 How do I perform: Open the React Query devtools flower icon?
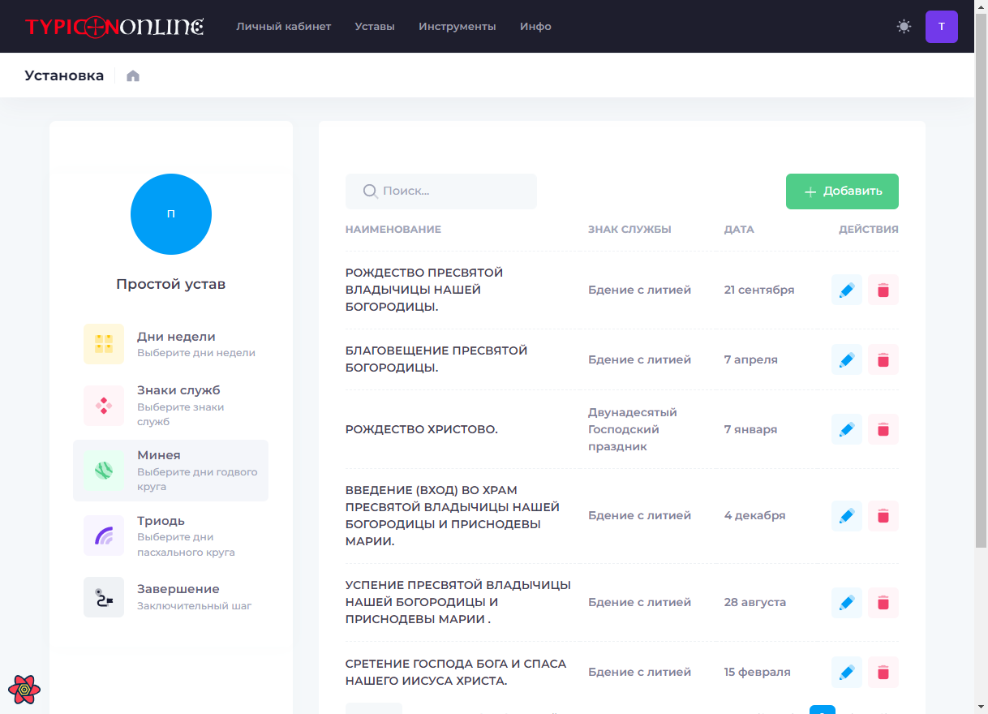24,690
